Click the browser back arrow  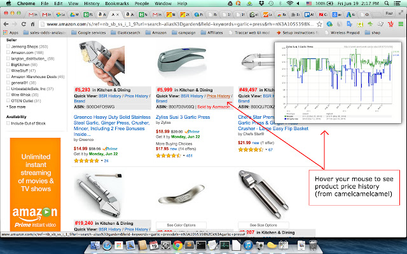pyautogui.click(x=6, y=24)
